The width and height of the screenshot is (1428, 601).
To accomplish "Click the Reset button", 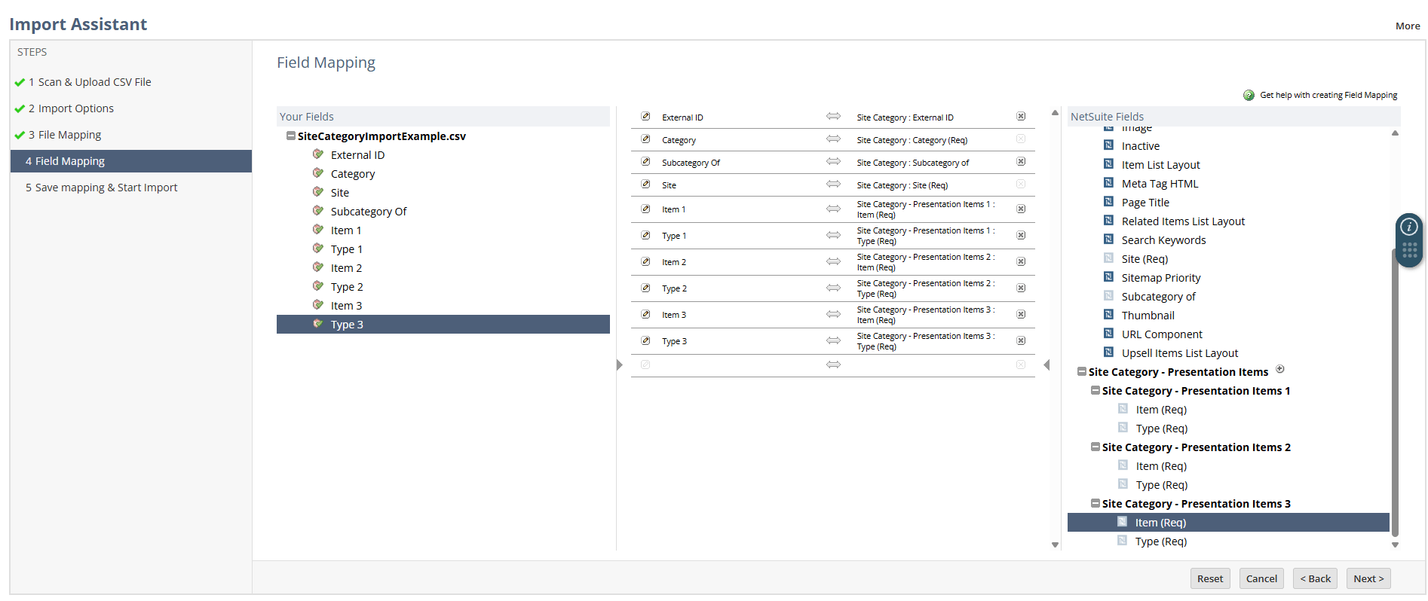I will point(1210,578).
